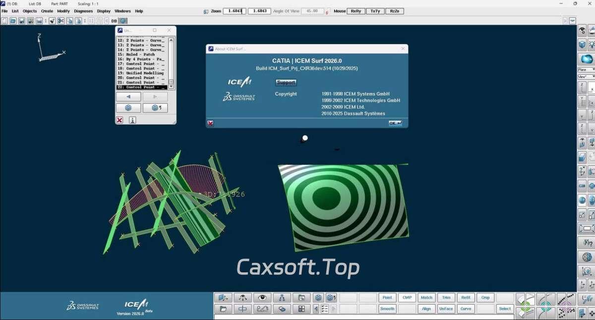Click the hierarchy tree icon in bottom toolbar
The height and width of the screenshot is (320, 595).
coord(282,298)
